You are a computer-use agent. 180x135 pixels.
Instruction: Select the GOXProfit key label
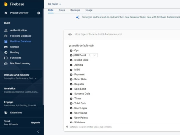click(80, 55)
